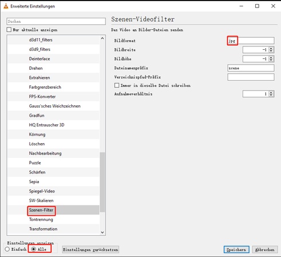Click the Speichern button

236,250
